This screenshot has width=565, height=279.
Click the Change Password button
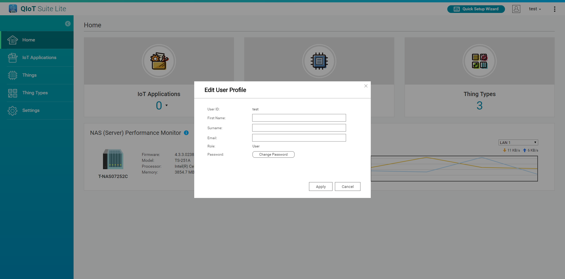pyautogui.click(x=273, y=154)
